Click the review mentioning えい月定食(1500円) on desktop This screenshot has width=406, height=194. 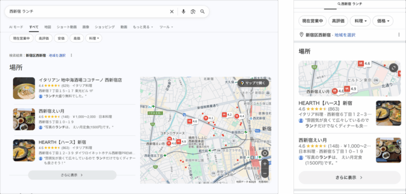coord(79,127)
